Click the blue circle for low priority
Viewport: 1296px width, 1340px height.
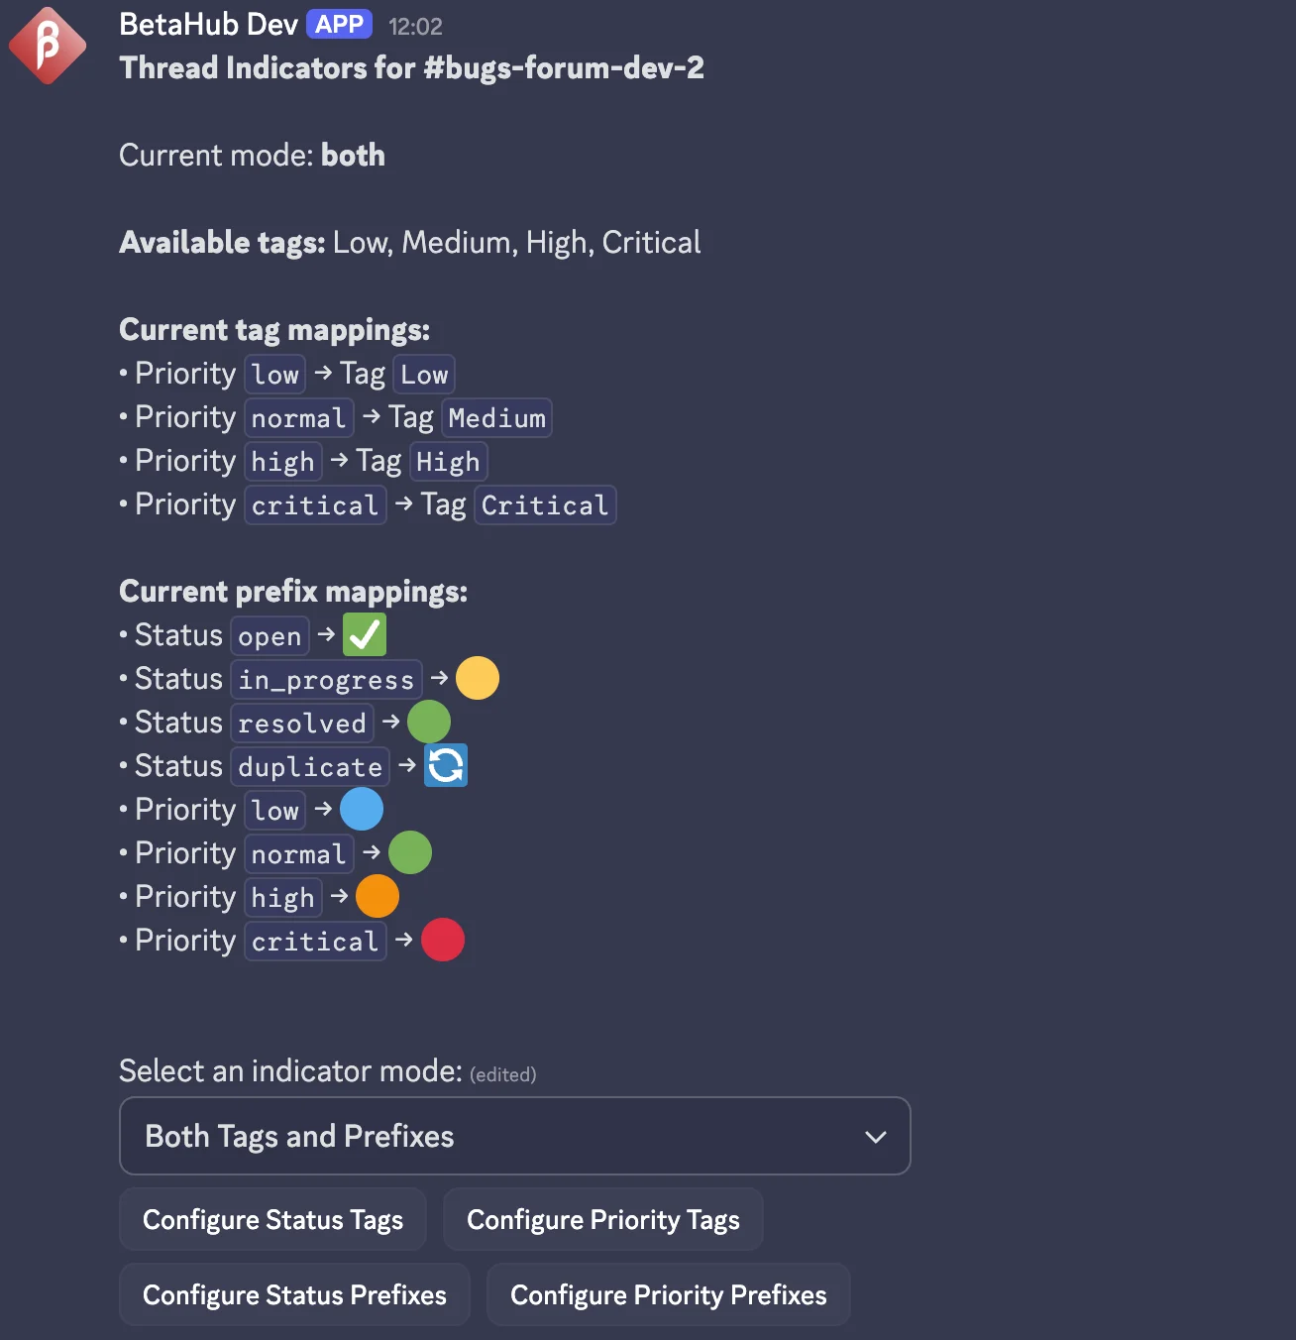(x=362, y=809)
